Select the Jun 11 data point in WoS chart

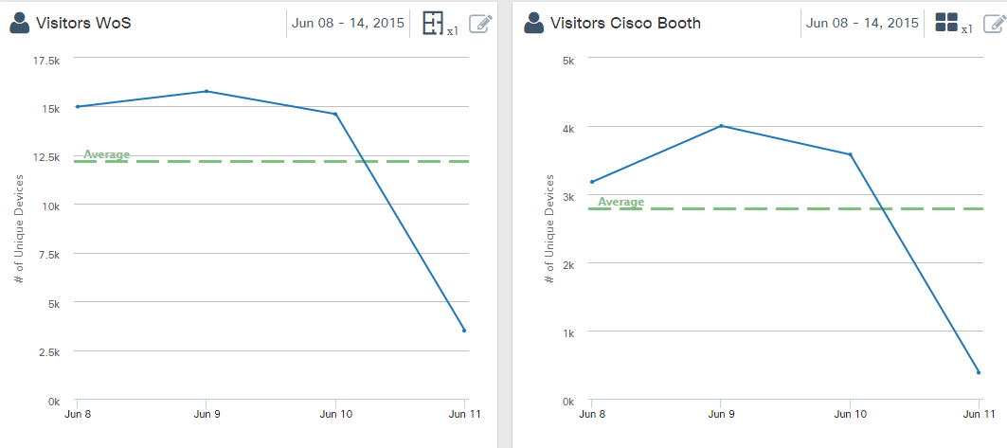(x=464, y=330)
